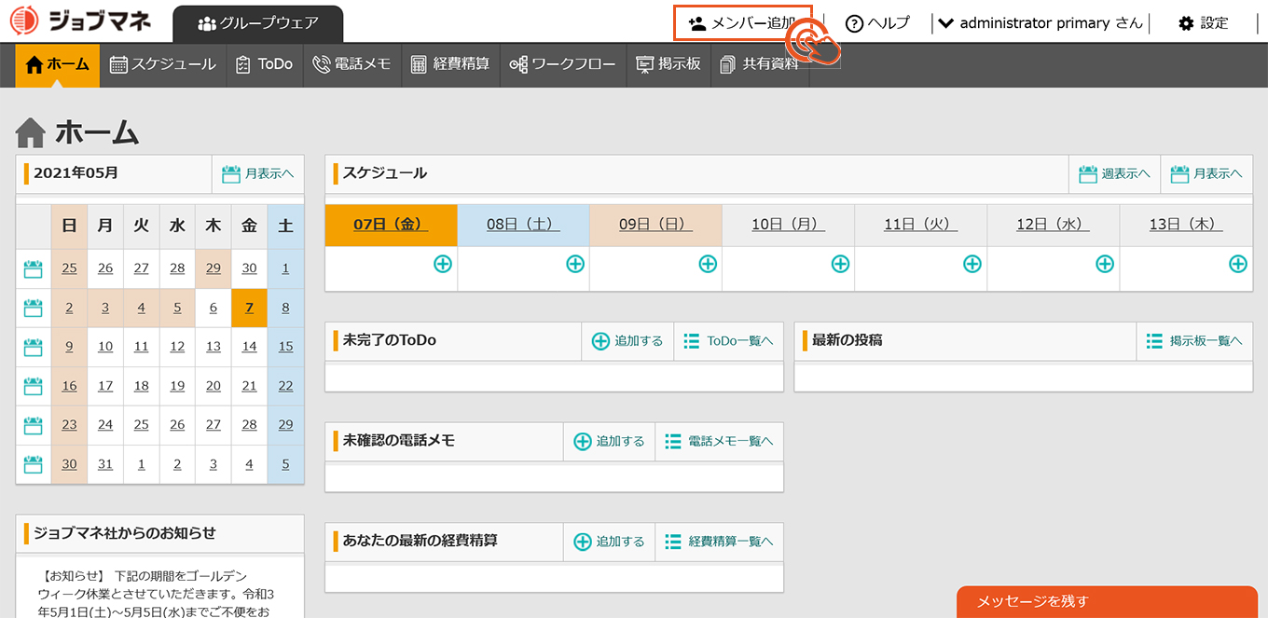The image size is (1268, 618).
Task: Open the 共有資料 navigation tab
Action: point(760,64)
